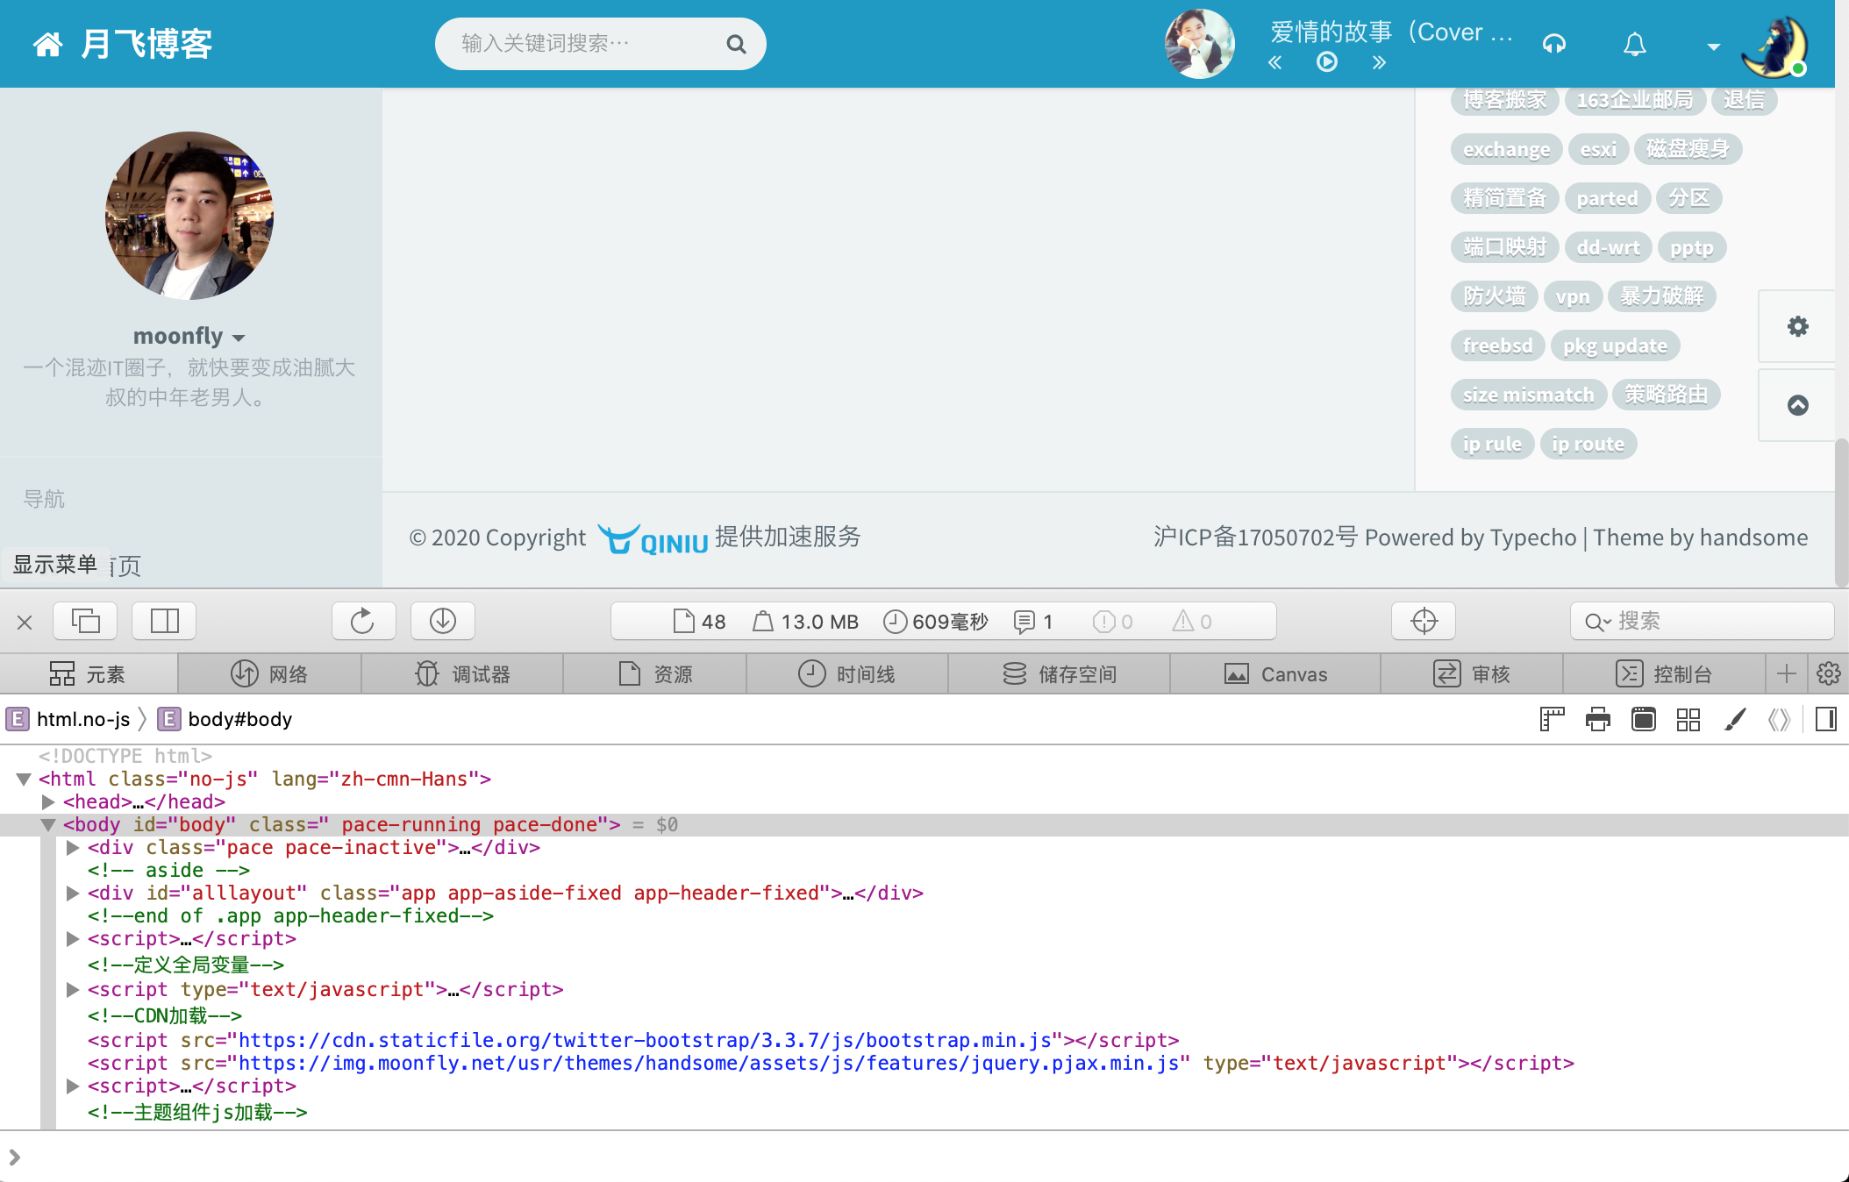
Task: Play the music with play button
Action: 1326,62
